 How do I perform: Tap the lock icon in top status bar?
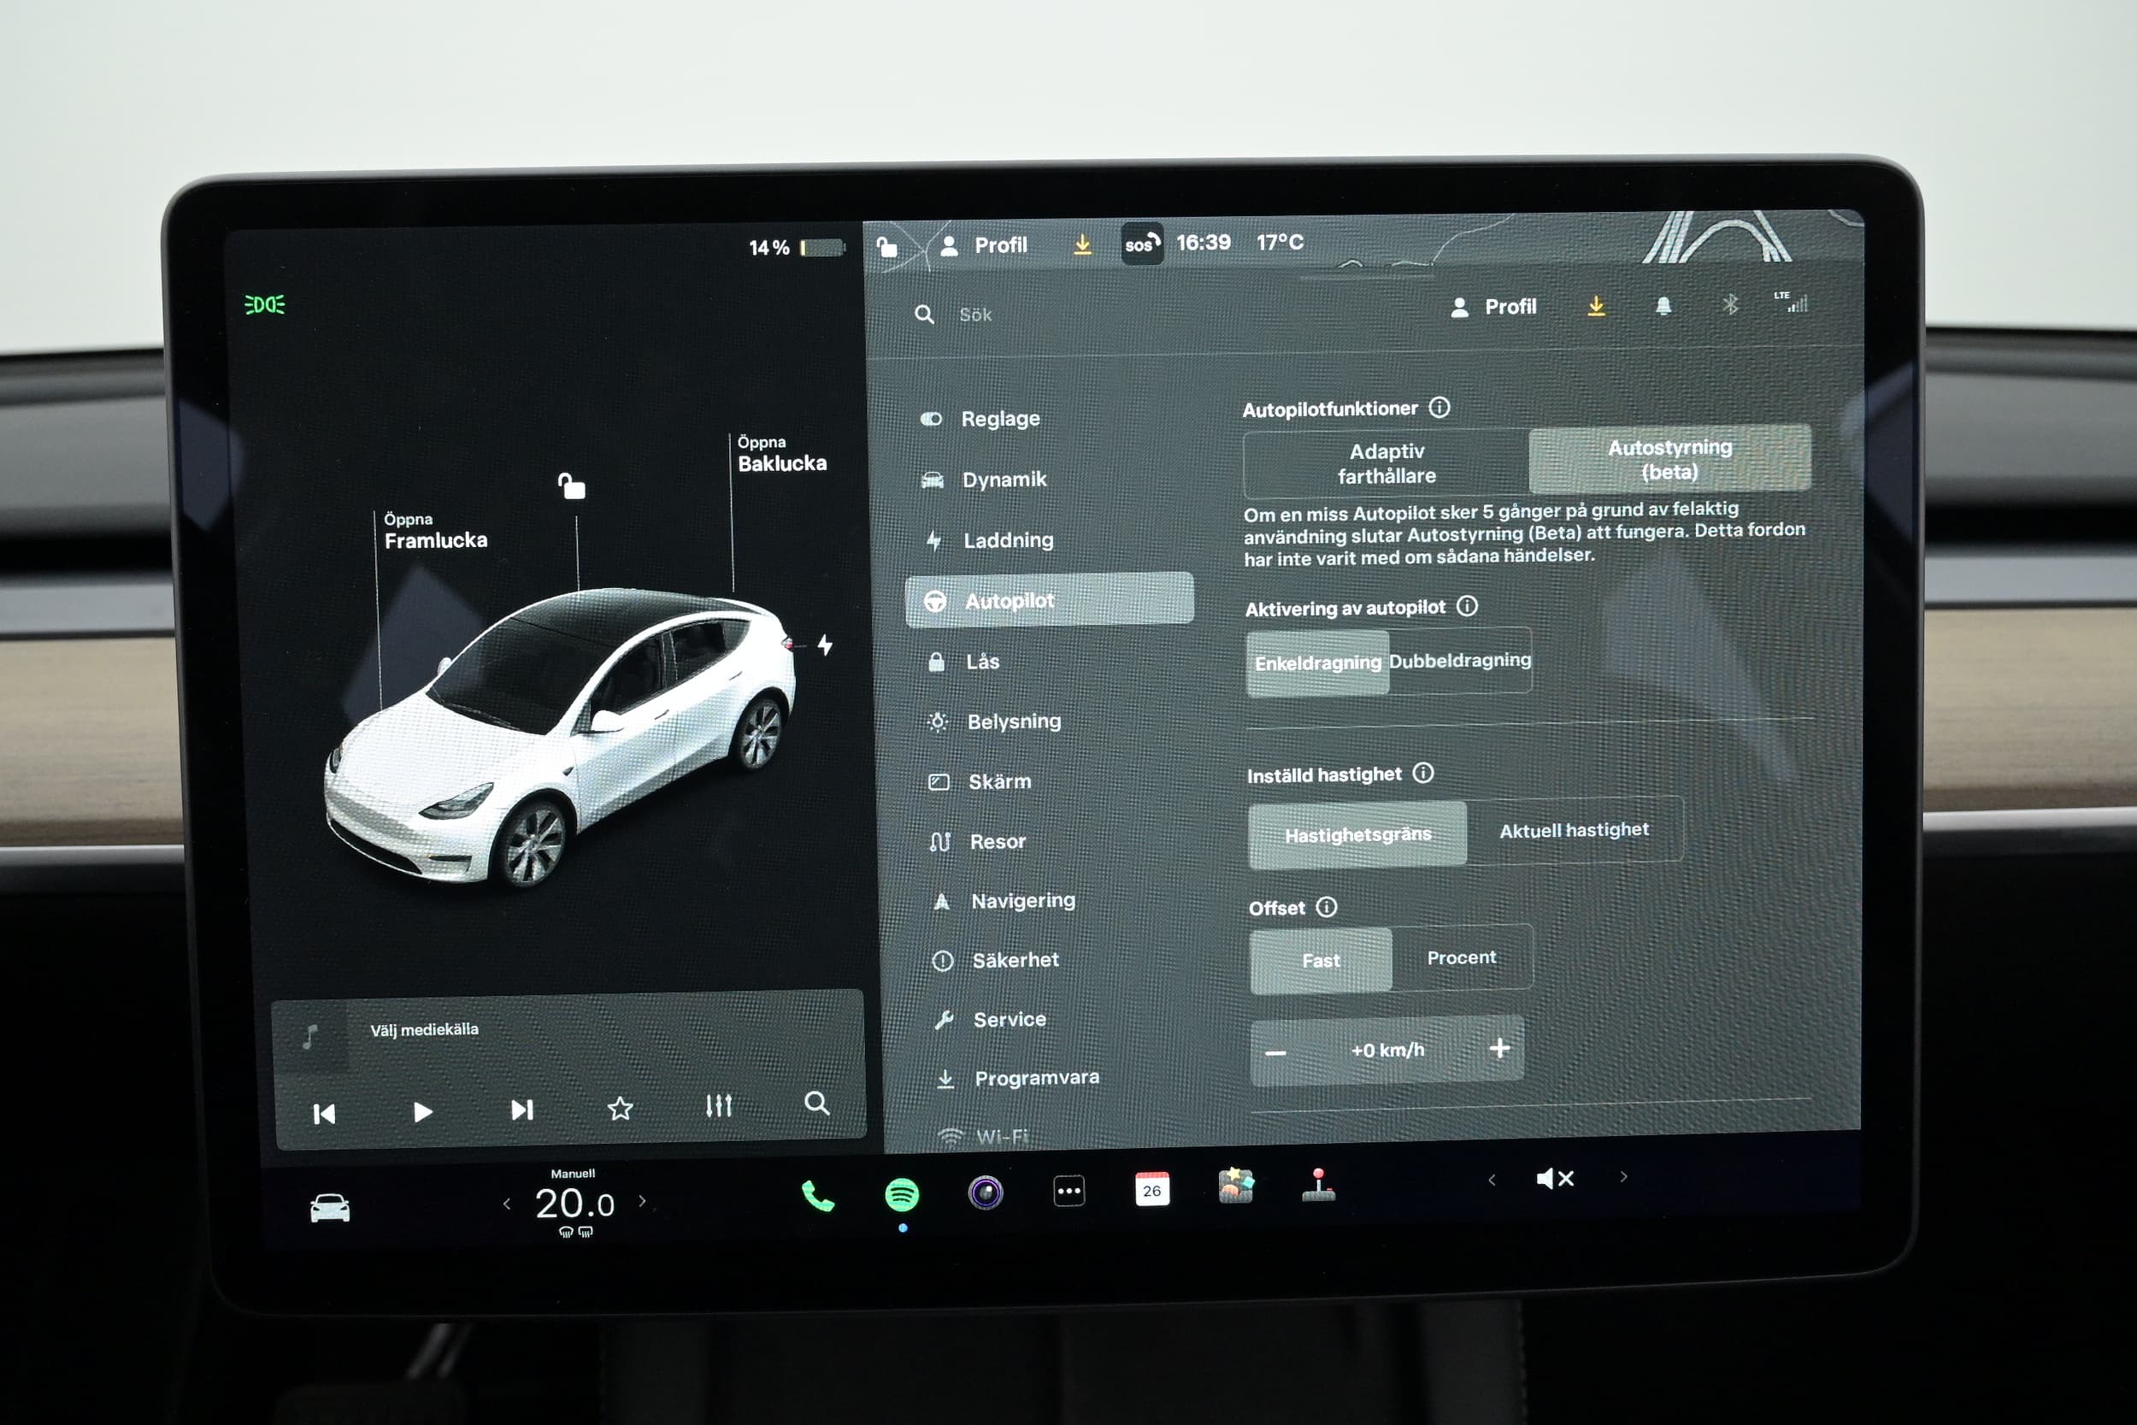pos(886,246)
